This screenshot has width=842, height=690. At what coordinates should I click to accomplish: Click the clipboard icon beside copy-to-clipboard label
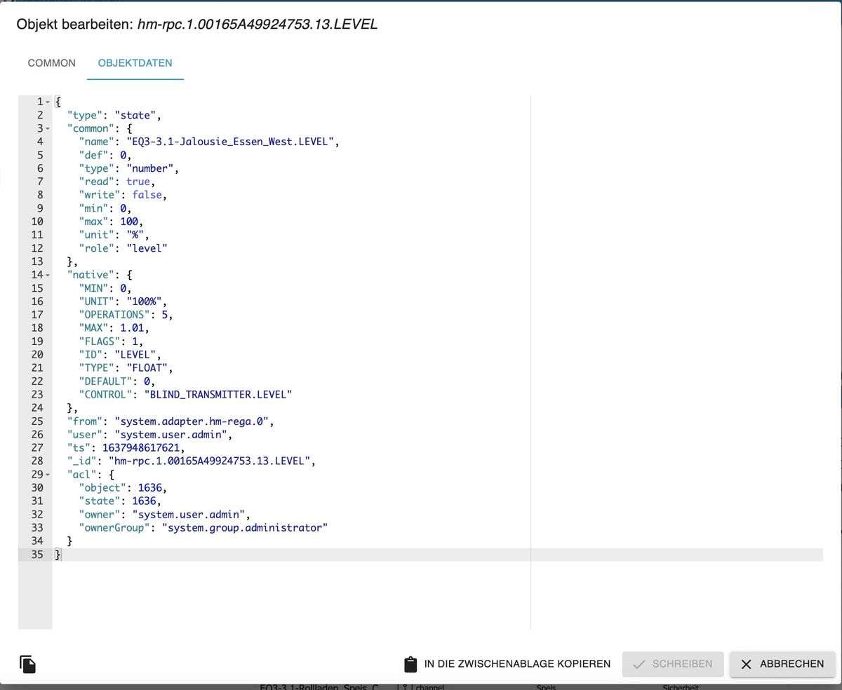pyautogui.click(x=410, y=664)
